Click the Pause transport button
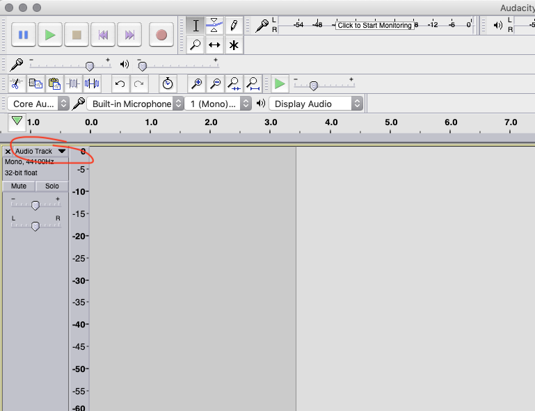 click(23, 35)
